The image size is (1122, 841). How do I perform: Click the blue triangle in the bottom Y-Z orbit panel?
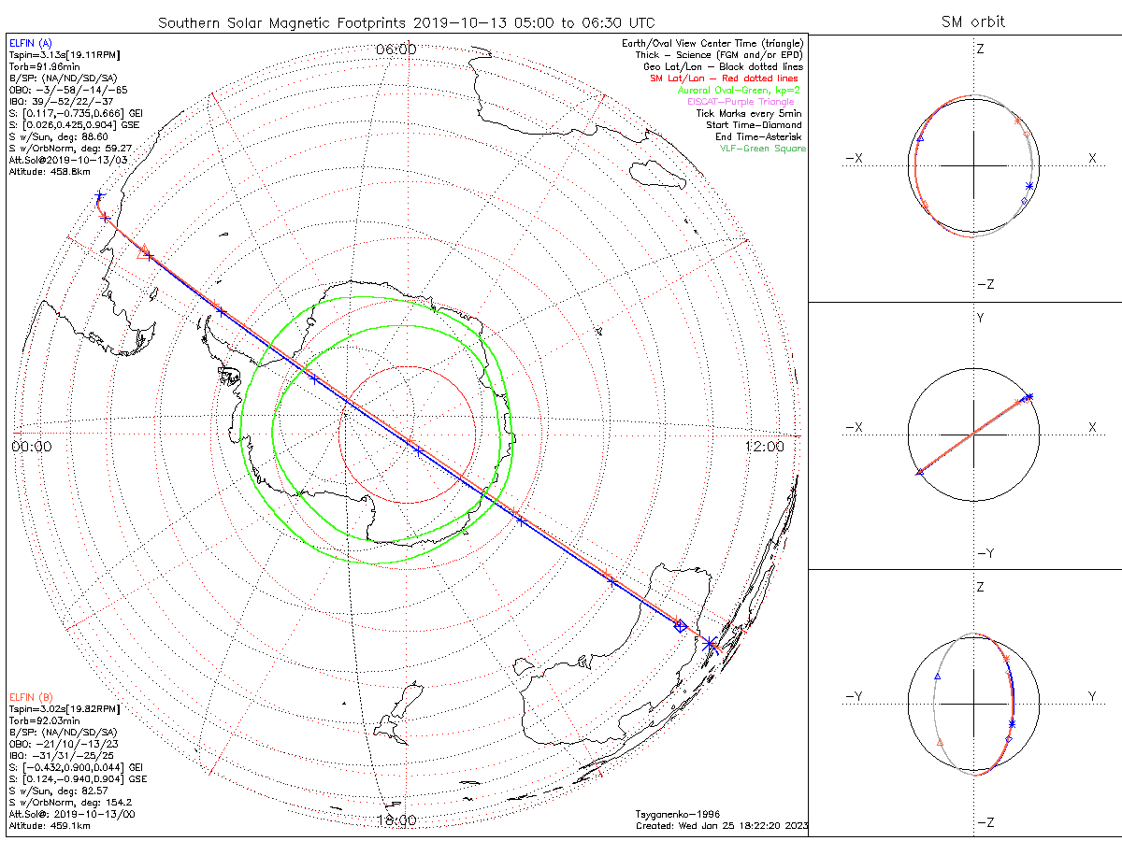click(x=938, y=676)
